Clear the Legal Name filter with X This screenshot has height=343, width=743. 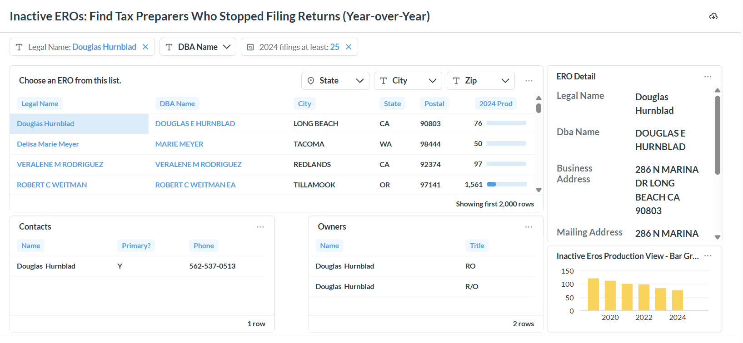click(x=145, y=47)
